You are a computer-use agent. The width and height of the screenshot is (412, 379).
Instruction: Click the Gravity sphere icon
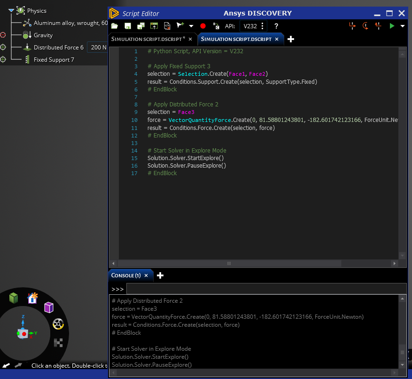click(27, 35)
